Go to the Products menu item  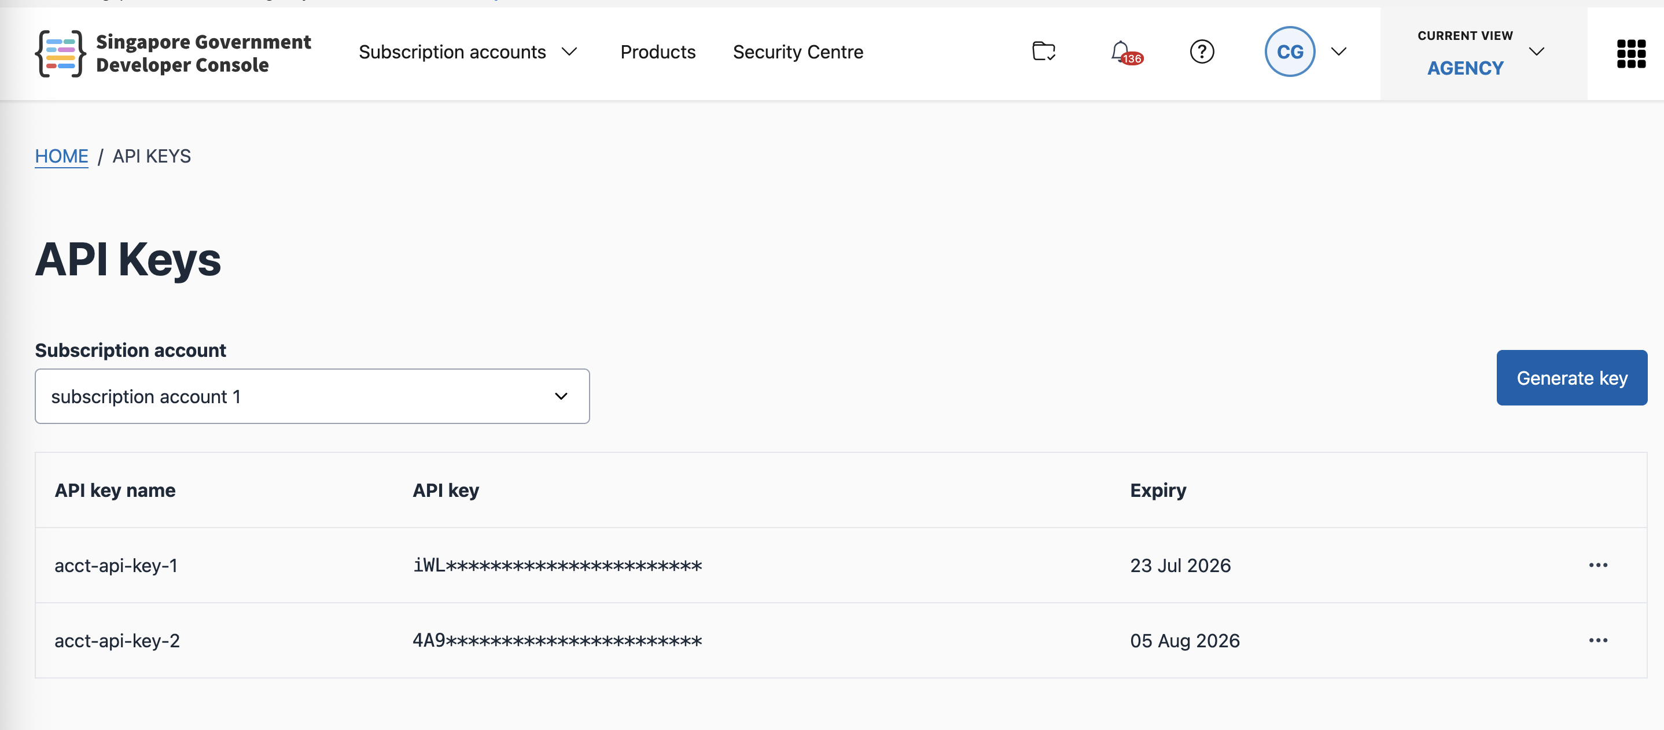pyautogui.click(x=658, y=51)
